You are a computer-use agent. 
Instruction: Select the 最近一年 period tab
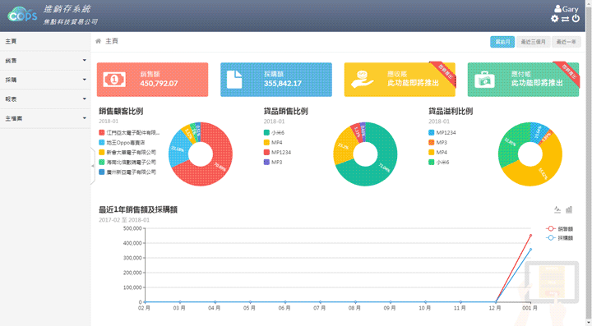[x=566, y=42]
